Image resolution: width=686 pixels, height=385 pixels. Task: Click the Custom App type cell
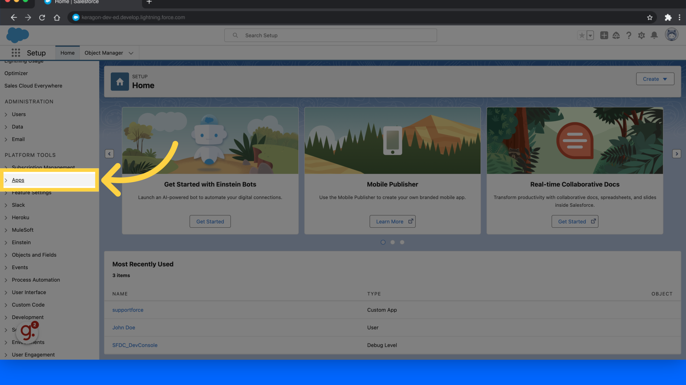pos(382,310)
